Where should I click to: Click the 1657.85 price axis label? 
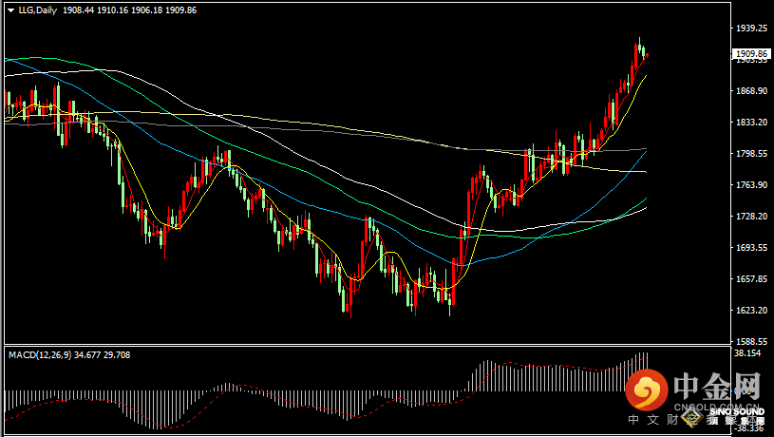pos(751,279)
